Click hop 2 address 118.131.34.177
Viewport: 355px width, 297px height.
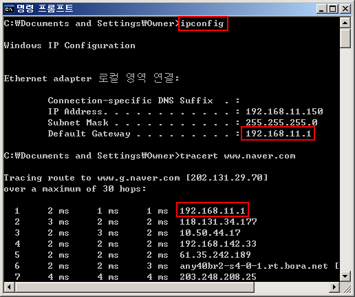[218, 222]
